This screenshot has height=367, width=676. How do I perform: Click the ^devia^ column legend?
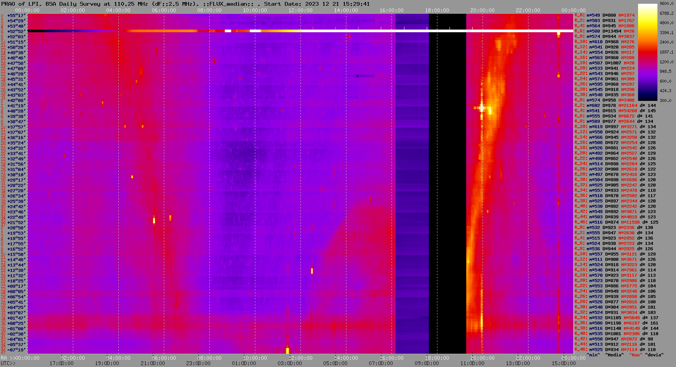click(654, 355)
